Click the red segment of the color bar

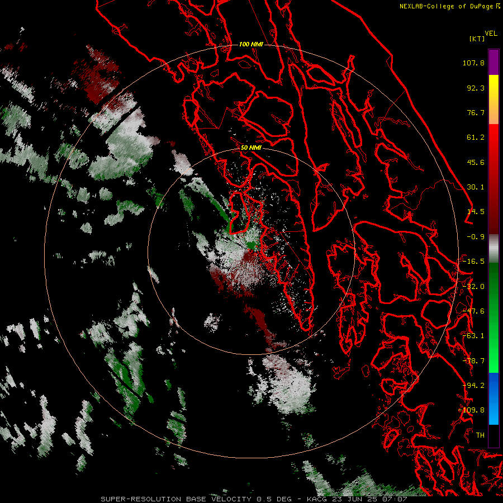pos(493,179)
